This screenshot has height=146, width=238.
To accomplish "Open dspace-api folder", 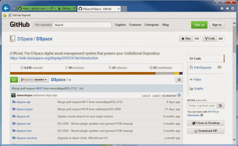I will tap(24, 102).
